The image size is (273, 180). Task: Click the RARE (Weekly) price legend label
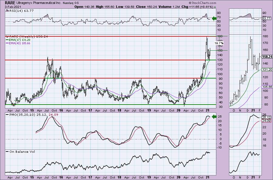pos(29,36)
